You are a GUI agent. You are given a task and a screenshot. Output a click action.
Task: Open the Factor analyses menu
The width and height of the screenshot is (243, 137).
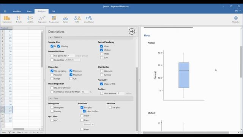point(65,19)
